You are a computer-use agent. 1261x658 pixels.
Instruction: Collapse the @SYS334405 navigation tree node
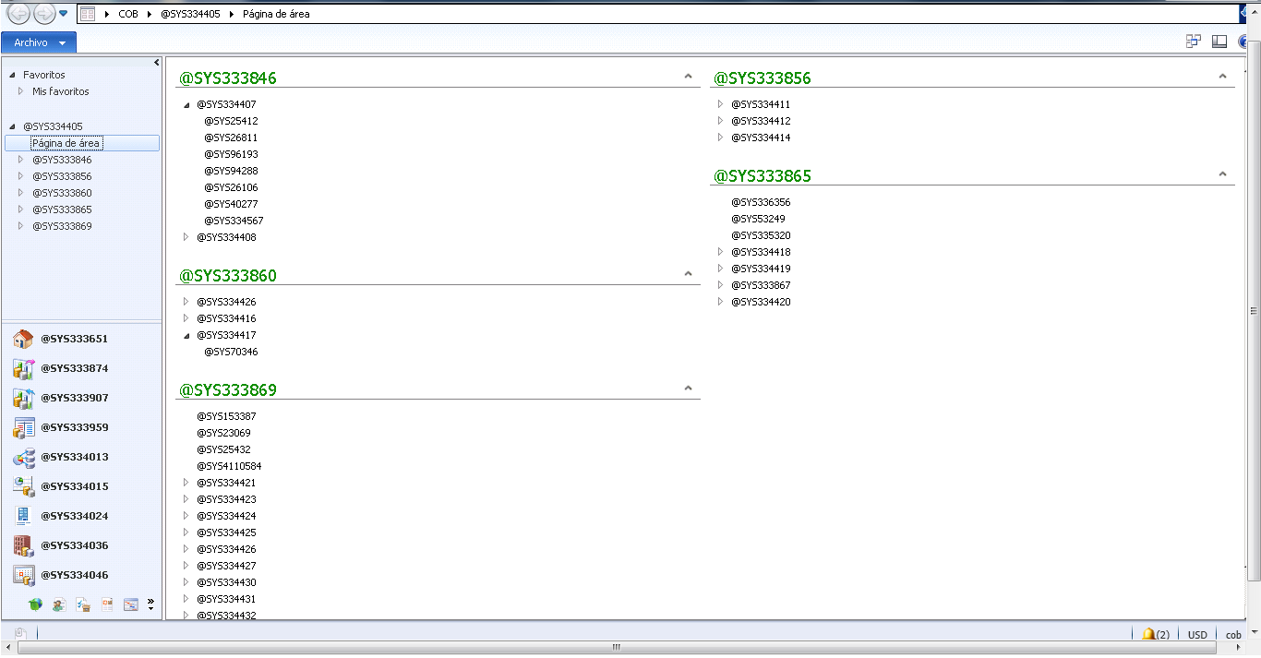(12, 126)
